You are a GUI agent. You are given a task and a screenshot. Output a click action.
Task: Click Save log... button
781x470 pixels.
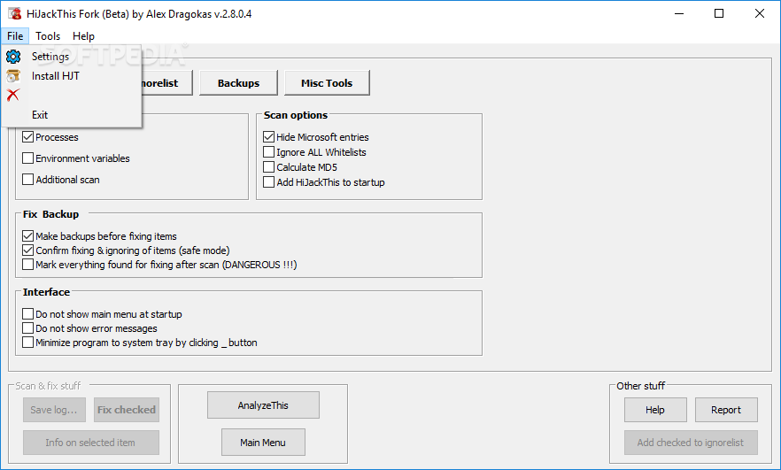(54, 410)
